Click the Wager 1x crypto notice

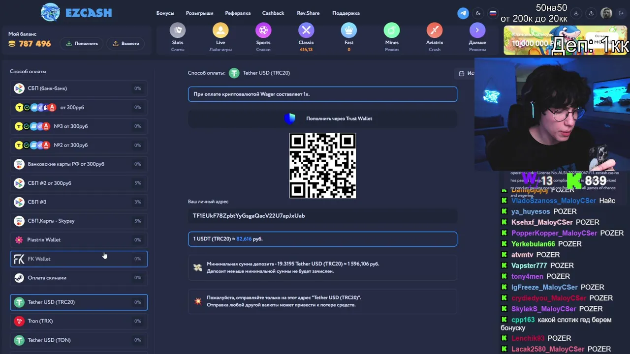point(322,94)
